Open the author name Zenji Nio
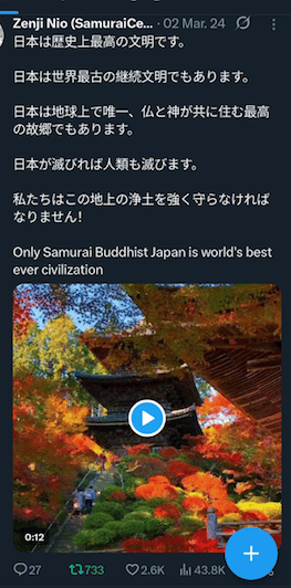The width and height of the screenshot is (291, 588). click(83, 24)
